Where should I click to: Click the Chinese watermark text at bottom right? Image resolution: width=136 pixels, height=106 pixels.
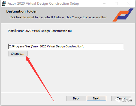(x=127, y=100)
